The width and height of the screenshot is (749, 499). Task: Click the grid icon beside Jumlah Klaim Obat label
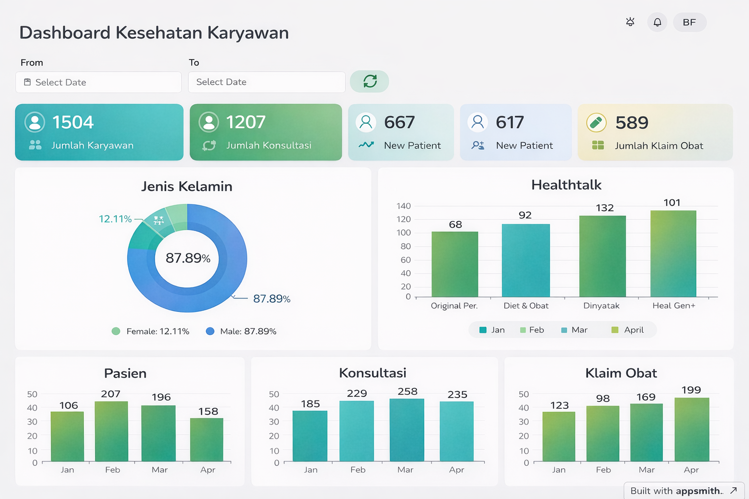pos(599,145)
